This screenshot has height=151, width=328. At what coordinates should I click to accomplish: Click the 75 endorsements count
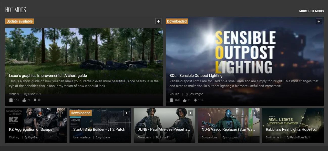[x=29, y=100]
